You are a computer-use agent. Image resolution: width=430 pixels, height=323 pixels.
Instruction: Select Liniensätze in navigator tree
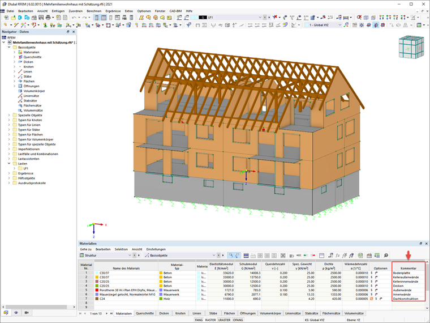(31, 96)
